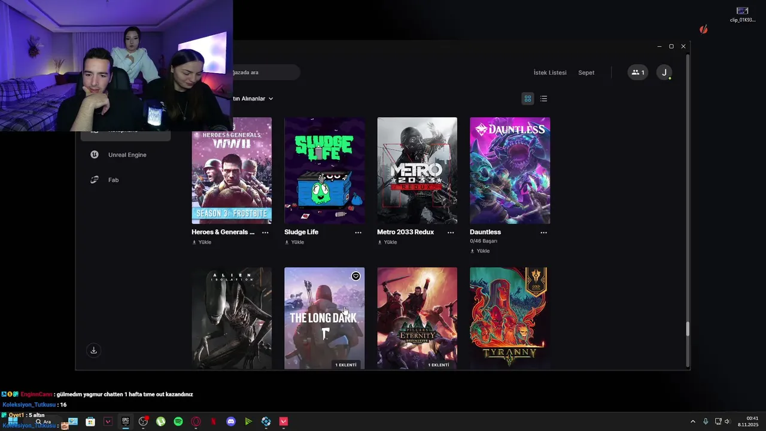Screen dimensions: 766x431
Task: Open options menu for Sludge Life
Action: (x=358, y=232)
